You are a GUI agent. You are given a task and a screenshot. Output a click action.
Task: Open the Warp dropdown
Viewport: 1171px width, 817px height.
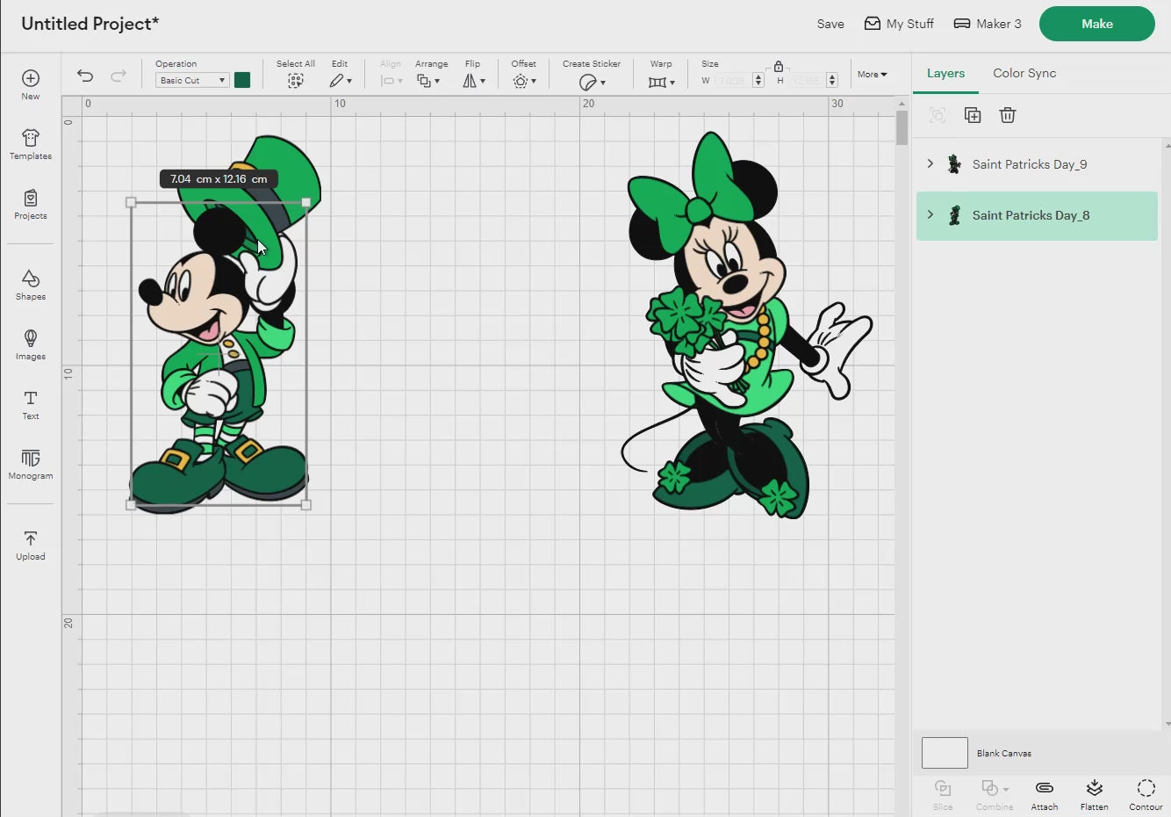pyautogui.click(x=661, y=82)
